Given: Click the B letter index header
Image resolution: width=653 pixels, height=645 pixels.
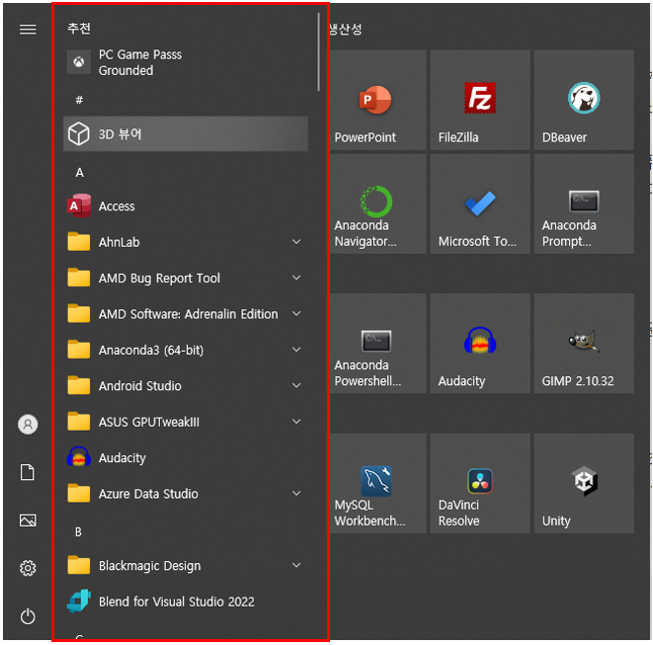Looking at the screenshot, I should (x=78, y=531).
